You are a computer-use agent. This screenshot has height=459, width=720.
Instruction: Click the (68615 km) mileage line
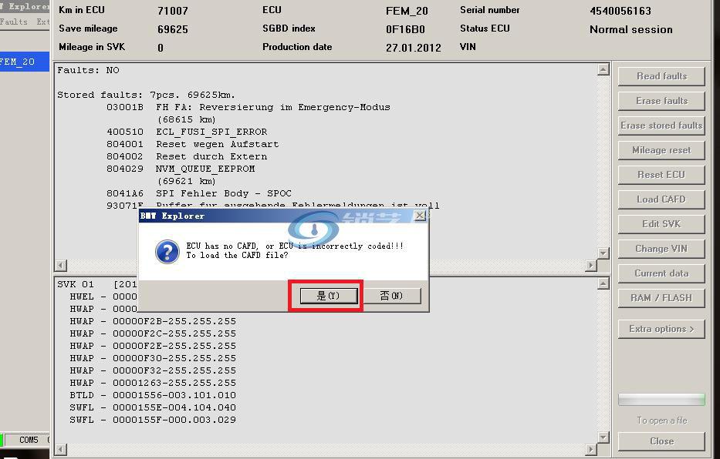[x=187, y=119]
